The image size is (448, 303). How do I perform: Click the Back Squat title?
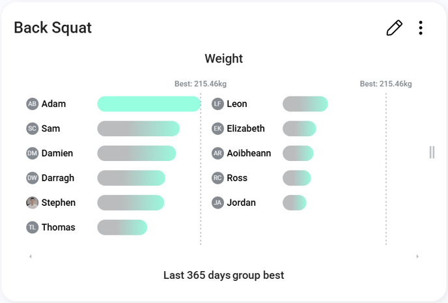pyautogui.click(x=53, y=27)
